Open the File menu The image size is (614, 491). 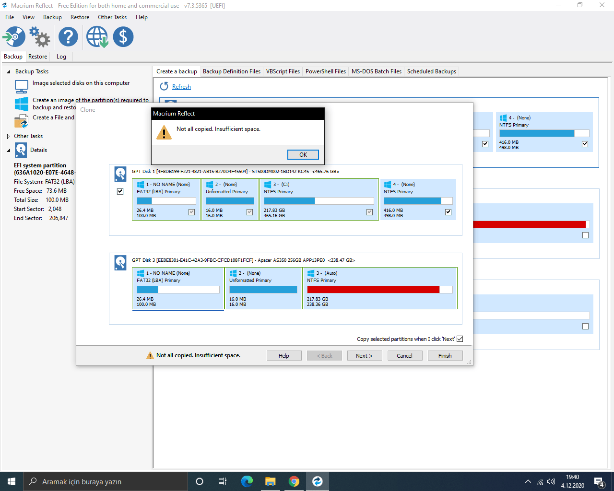[10, 17]
